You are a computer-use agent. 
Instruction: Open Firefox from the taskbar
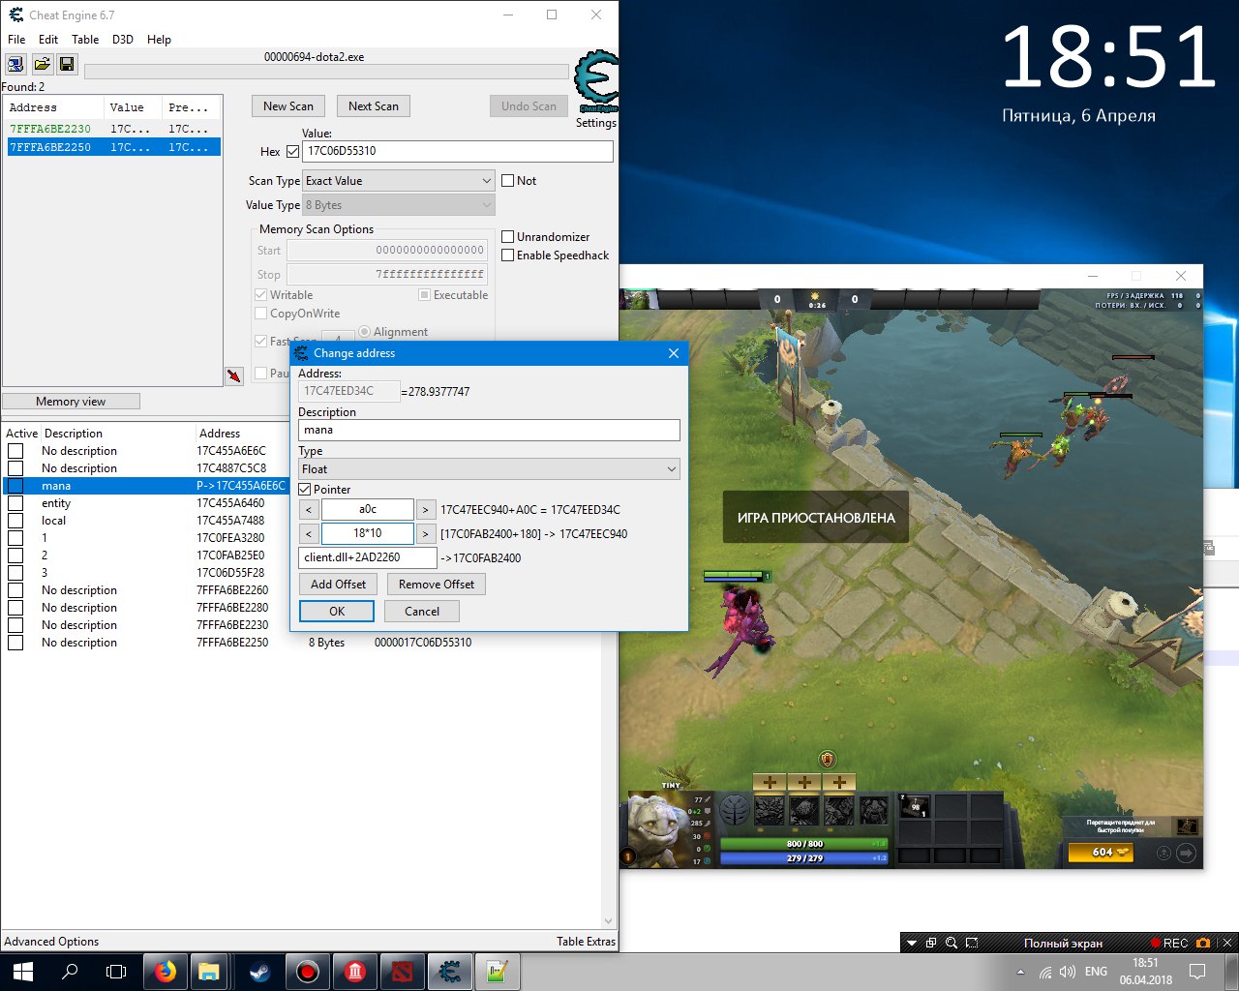click(x=166, y=972)
